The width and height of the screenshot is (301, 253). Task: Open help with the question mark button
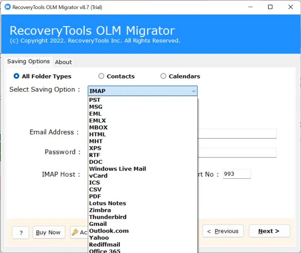click(x=20, y=232)
